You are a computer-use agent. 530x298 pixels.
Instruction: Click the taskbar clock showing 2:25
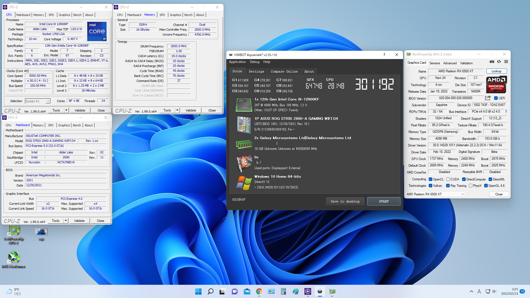tap(510, 291)
